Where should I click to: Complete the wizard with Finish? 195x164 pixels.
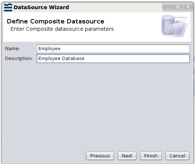[x=151, y=156]
